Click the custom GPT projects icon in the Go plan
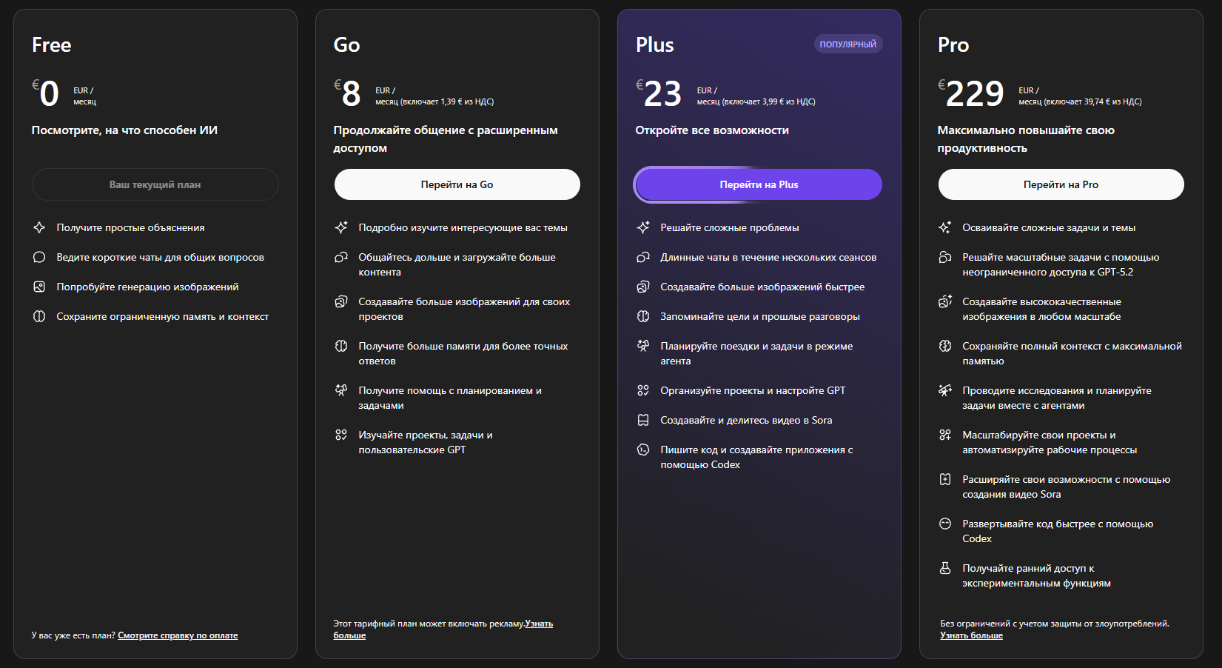The height and width of the screenshot is (668, 1222). pyautogui.click(x=341, y=435)
